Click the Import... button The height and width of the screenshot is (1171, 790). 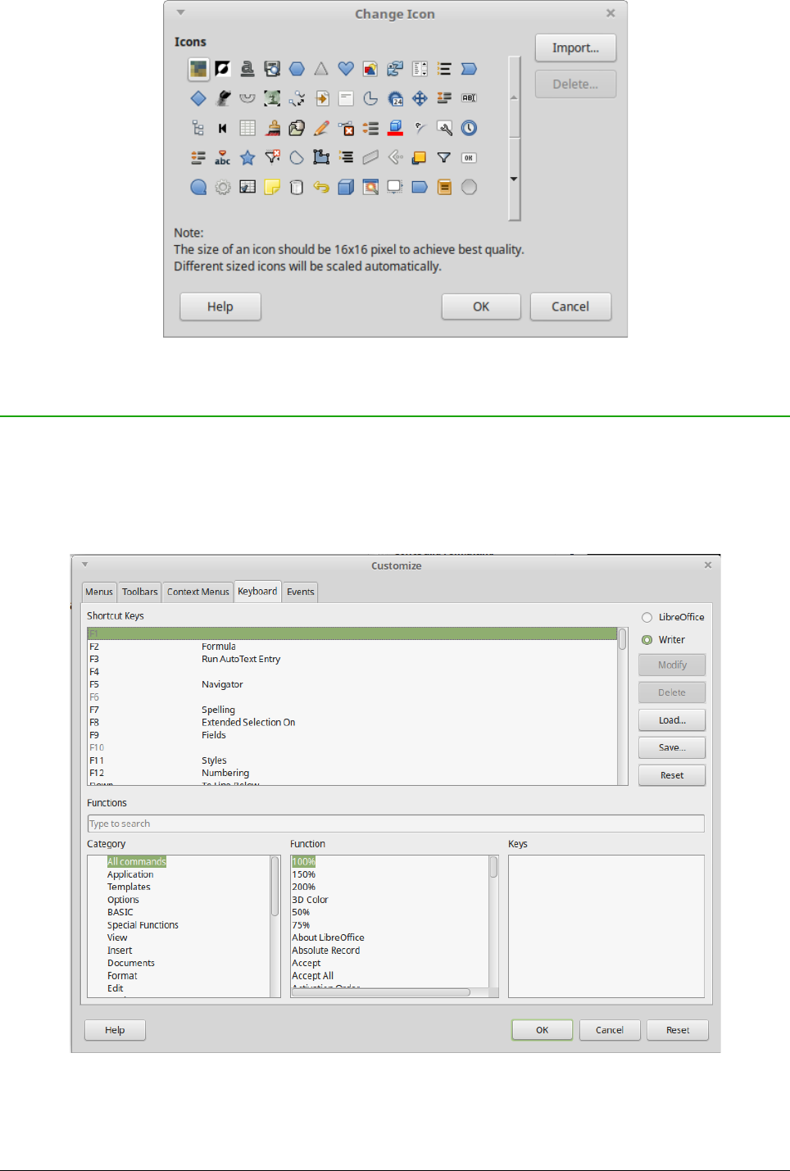point(575,48)
